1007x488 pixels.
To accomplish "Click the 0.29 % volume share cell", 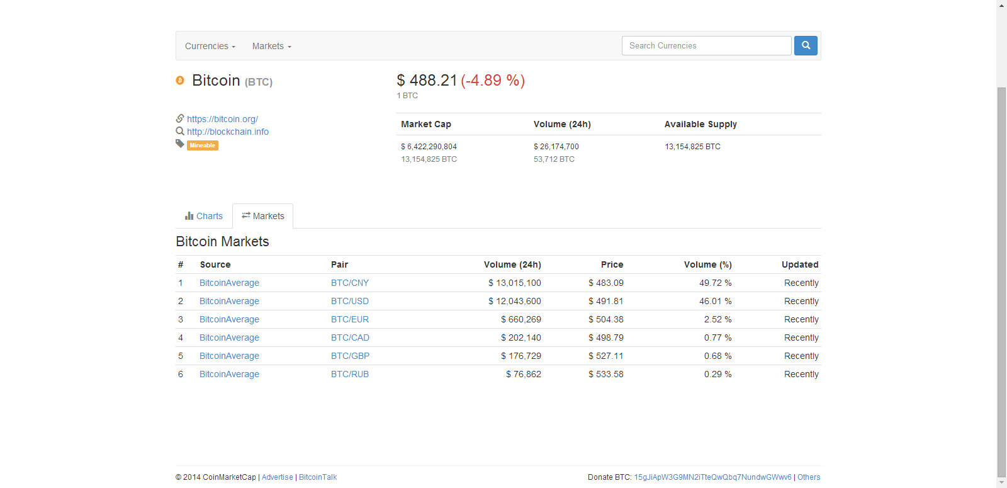I will [718, 374].
